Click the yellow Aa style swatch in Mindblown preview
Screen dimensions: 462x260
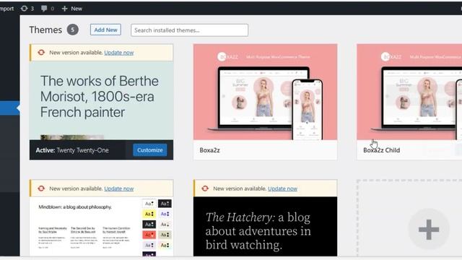point(149,214)
